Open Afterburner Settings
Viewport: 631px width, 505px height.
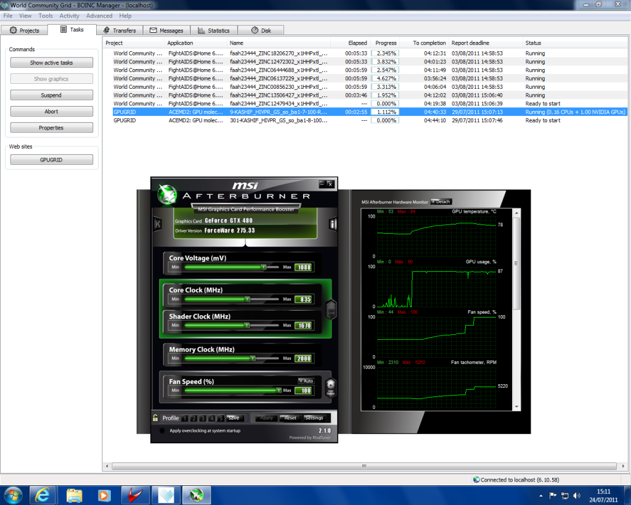(314, 418)
